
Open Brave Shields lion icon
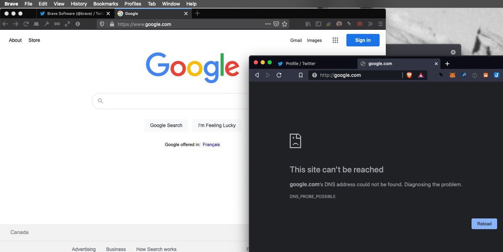pyautogui.click(x=409, y=75)
